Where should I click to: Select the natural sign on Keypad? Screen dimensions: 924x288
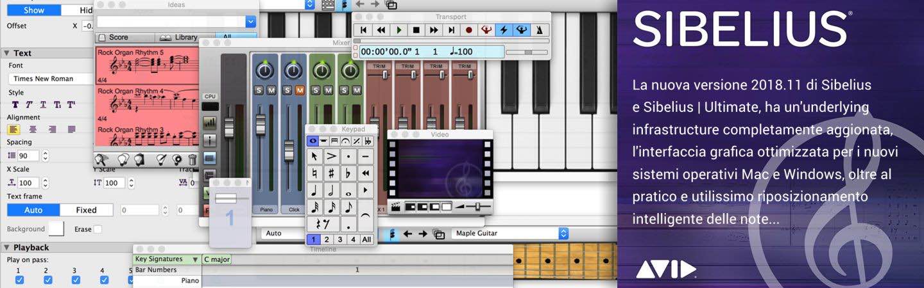[314, 173]
